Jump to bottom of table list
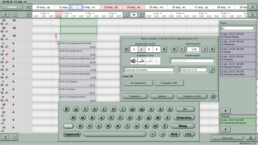 coord(6,137)
